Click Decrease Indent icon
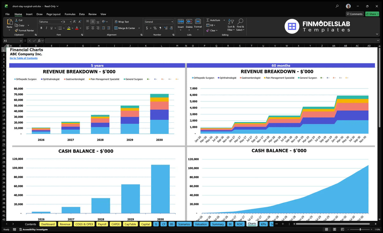383x233 pixels. (x=104, y=28)
